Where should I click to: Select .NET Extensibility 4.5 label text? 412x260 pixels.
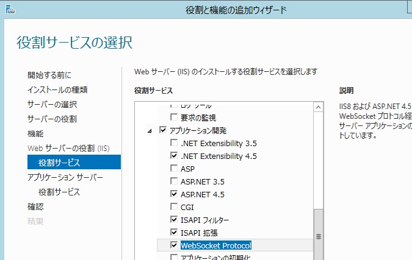pos(219,156)
